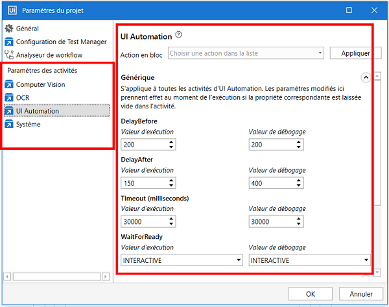
Task: Click the Analyseur de workflow icon
Action: [9, 55]
